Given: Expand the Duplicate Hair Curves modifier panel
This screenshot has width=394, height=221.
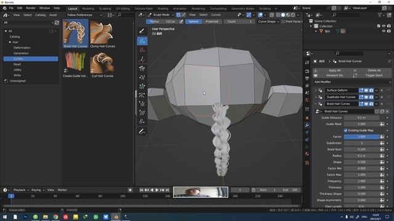Looking at the screenshot, I should tap(316, 97).
